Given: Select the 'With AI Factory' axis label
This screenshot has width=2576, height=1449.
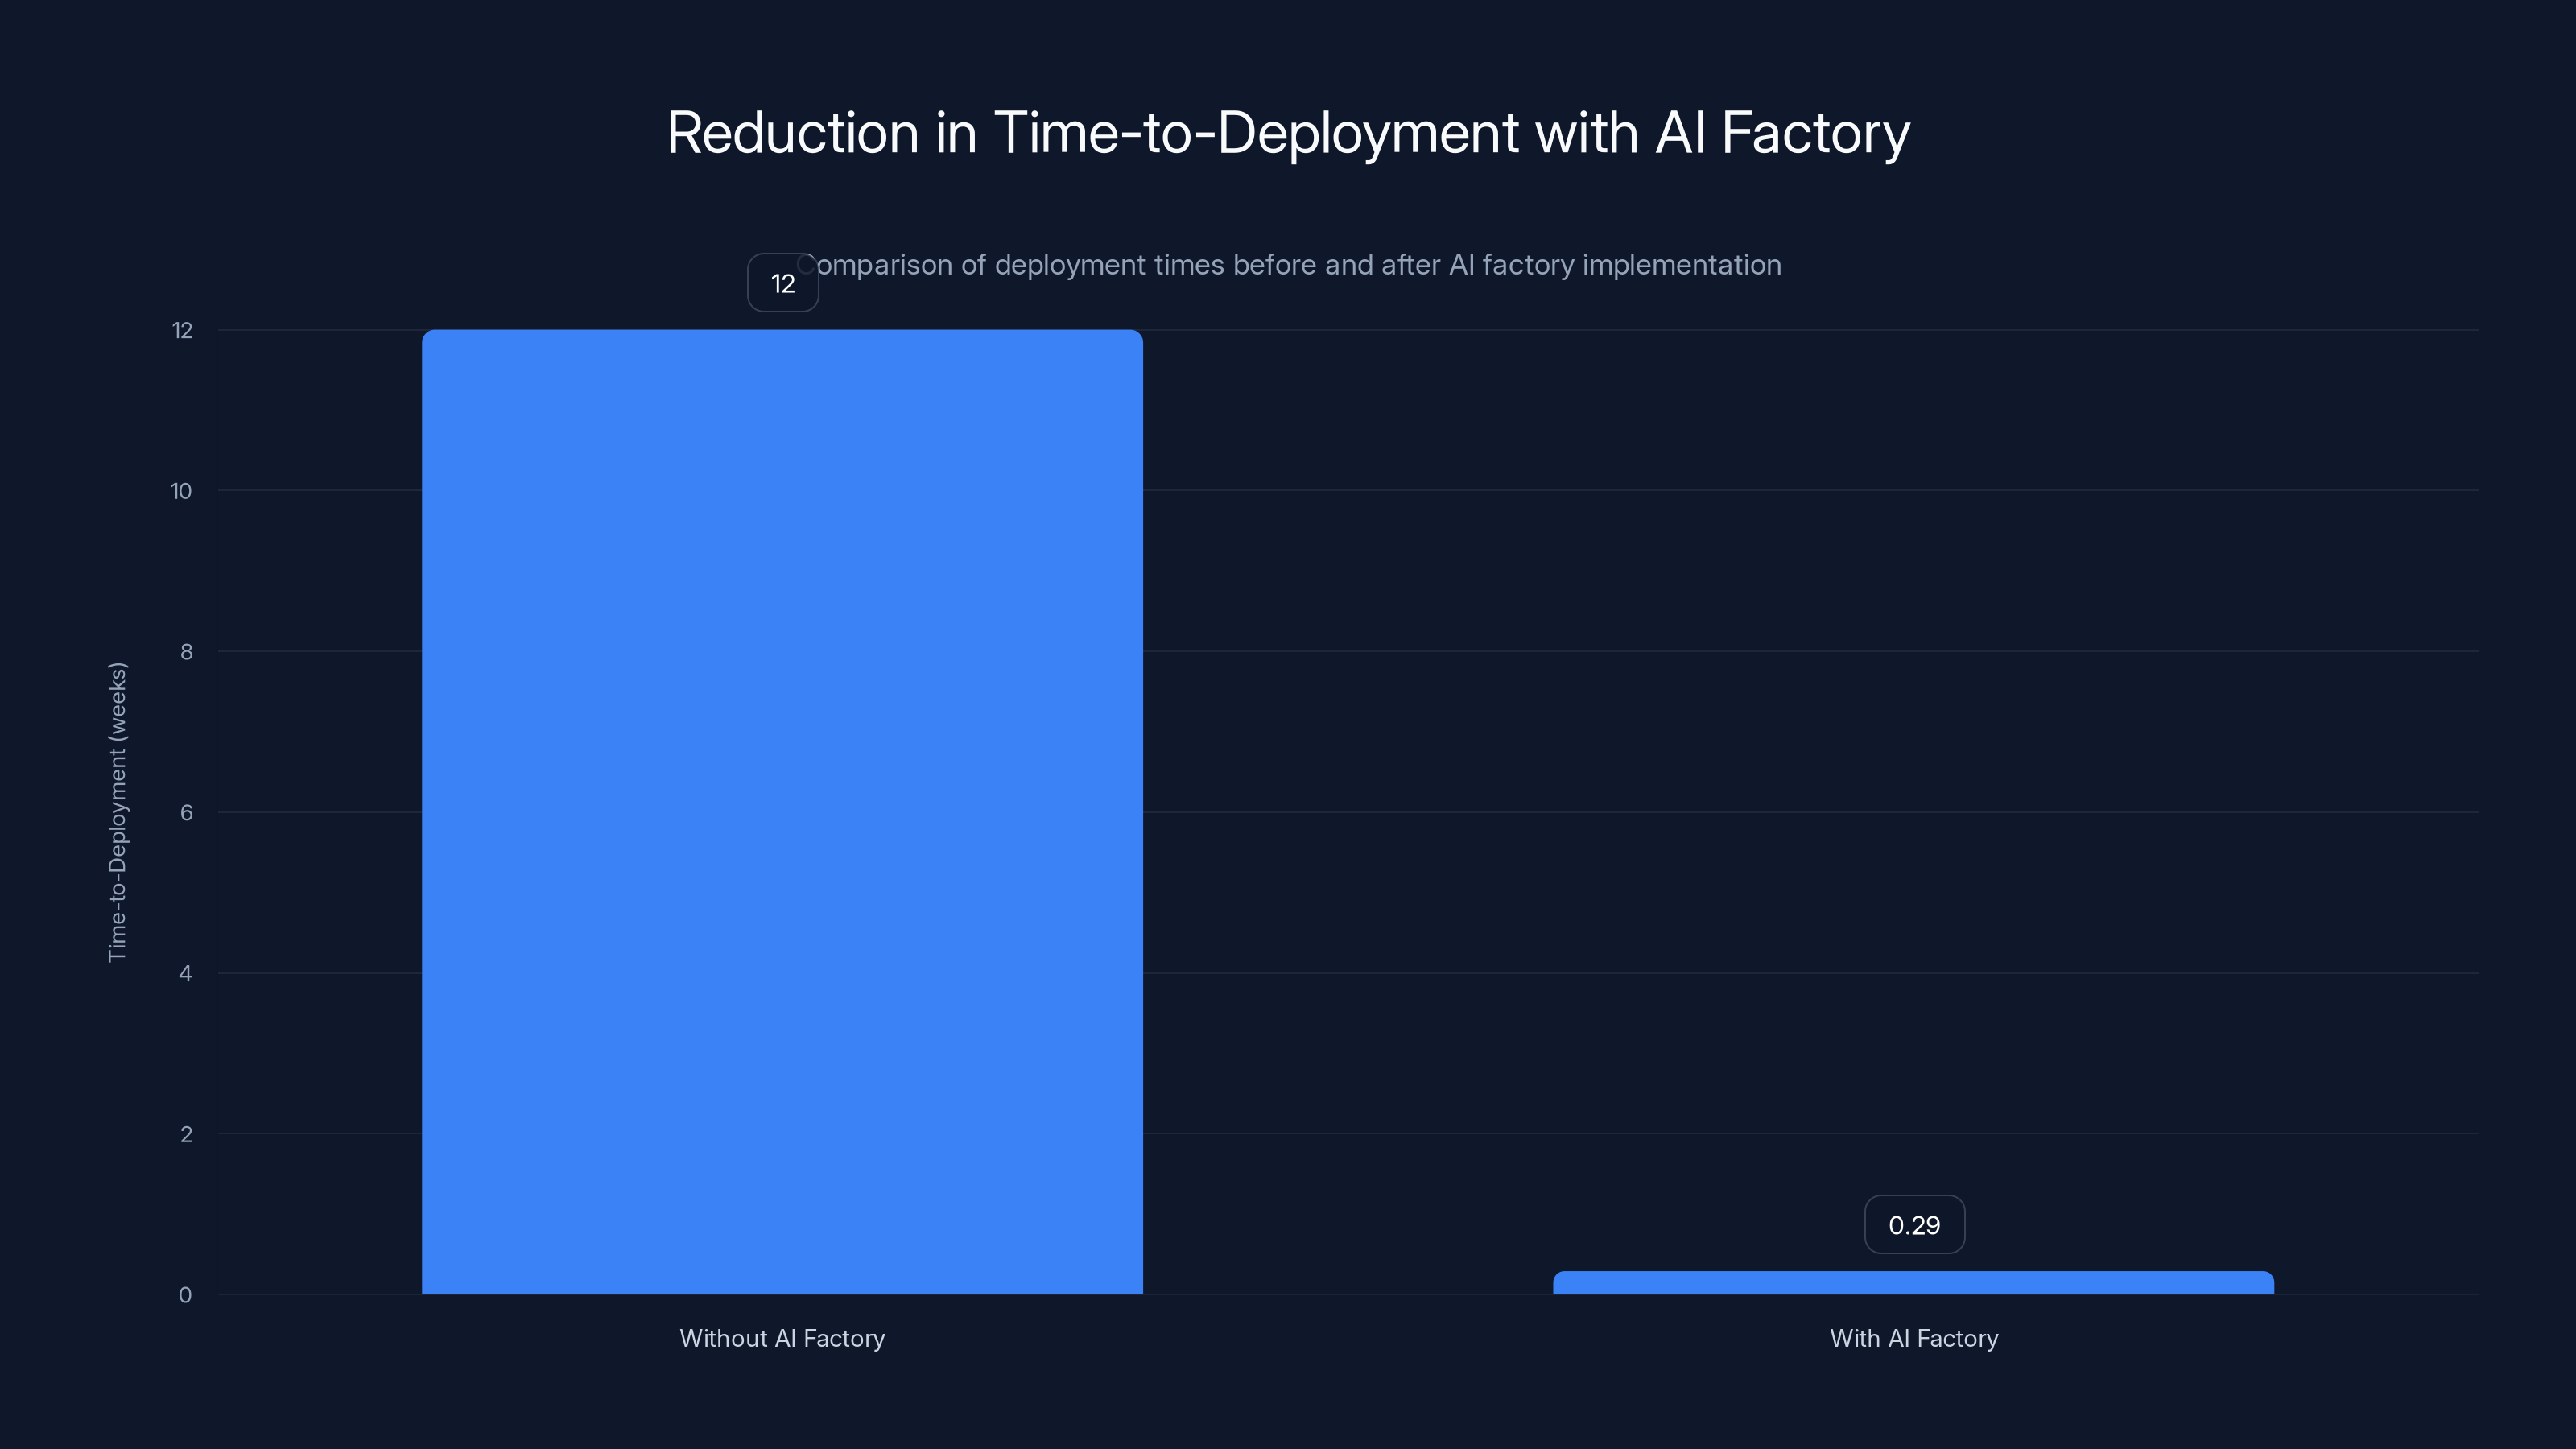Looking at the screenshot, I should click(x=1914, y=1338).
